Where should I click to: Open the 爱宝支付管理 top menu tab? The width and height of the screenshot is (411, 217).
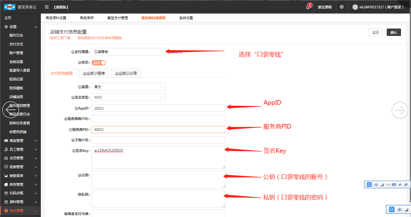point(117,18)
